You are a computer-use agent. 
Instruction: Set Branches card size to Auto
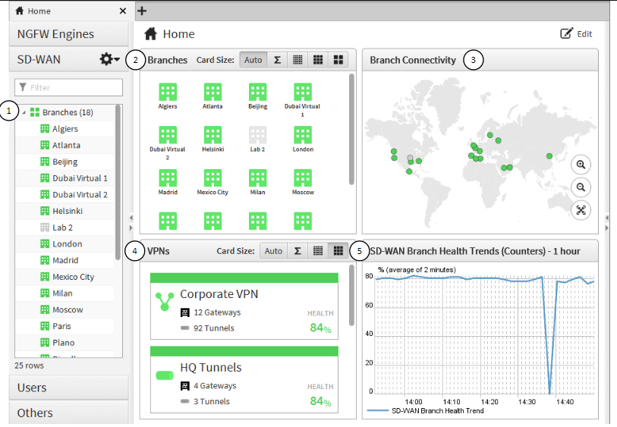pos(253,60)
